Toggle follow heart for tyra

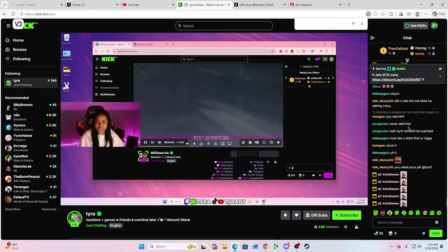point(296,215)
